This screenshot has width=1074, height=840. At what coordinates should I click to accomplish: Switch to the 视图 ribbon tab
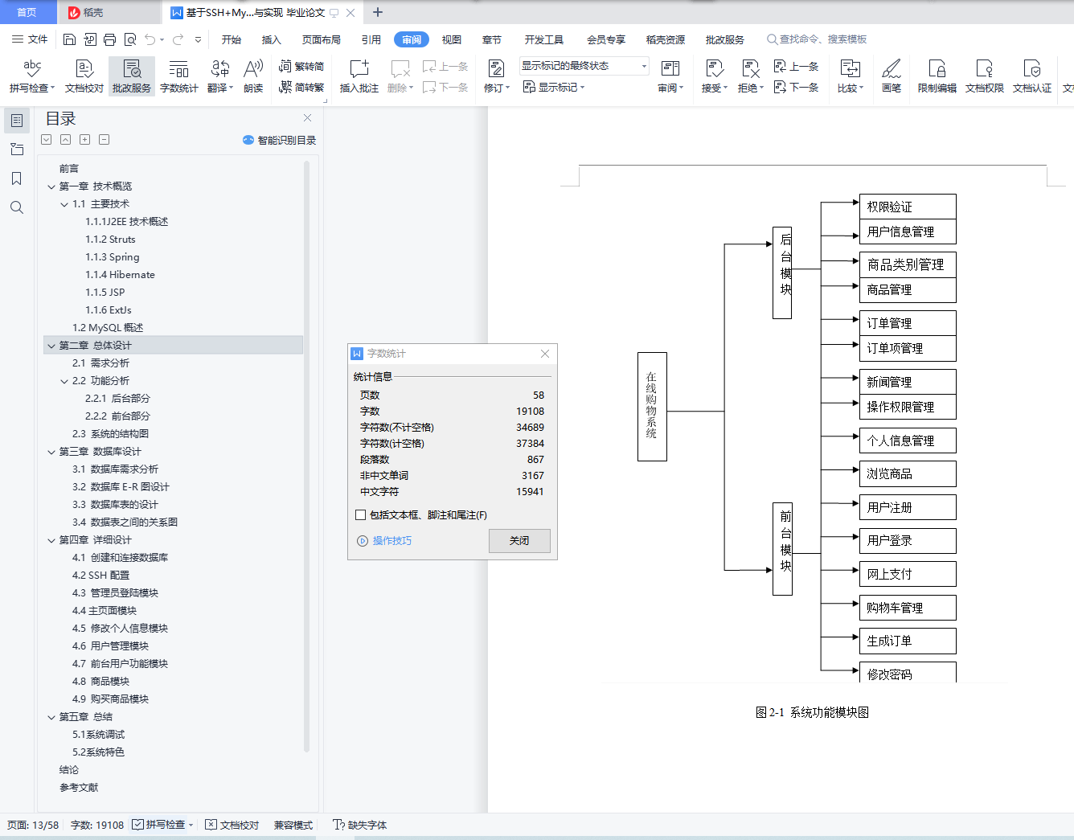click(452, 39)
